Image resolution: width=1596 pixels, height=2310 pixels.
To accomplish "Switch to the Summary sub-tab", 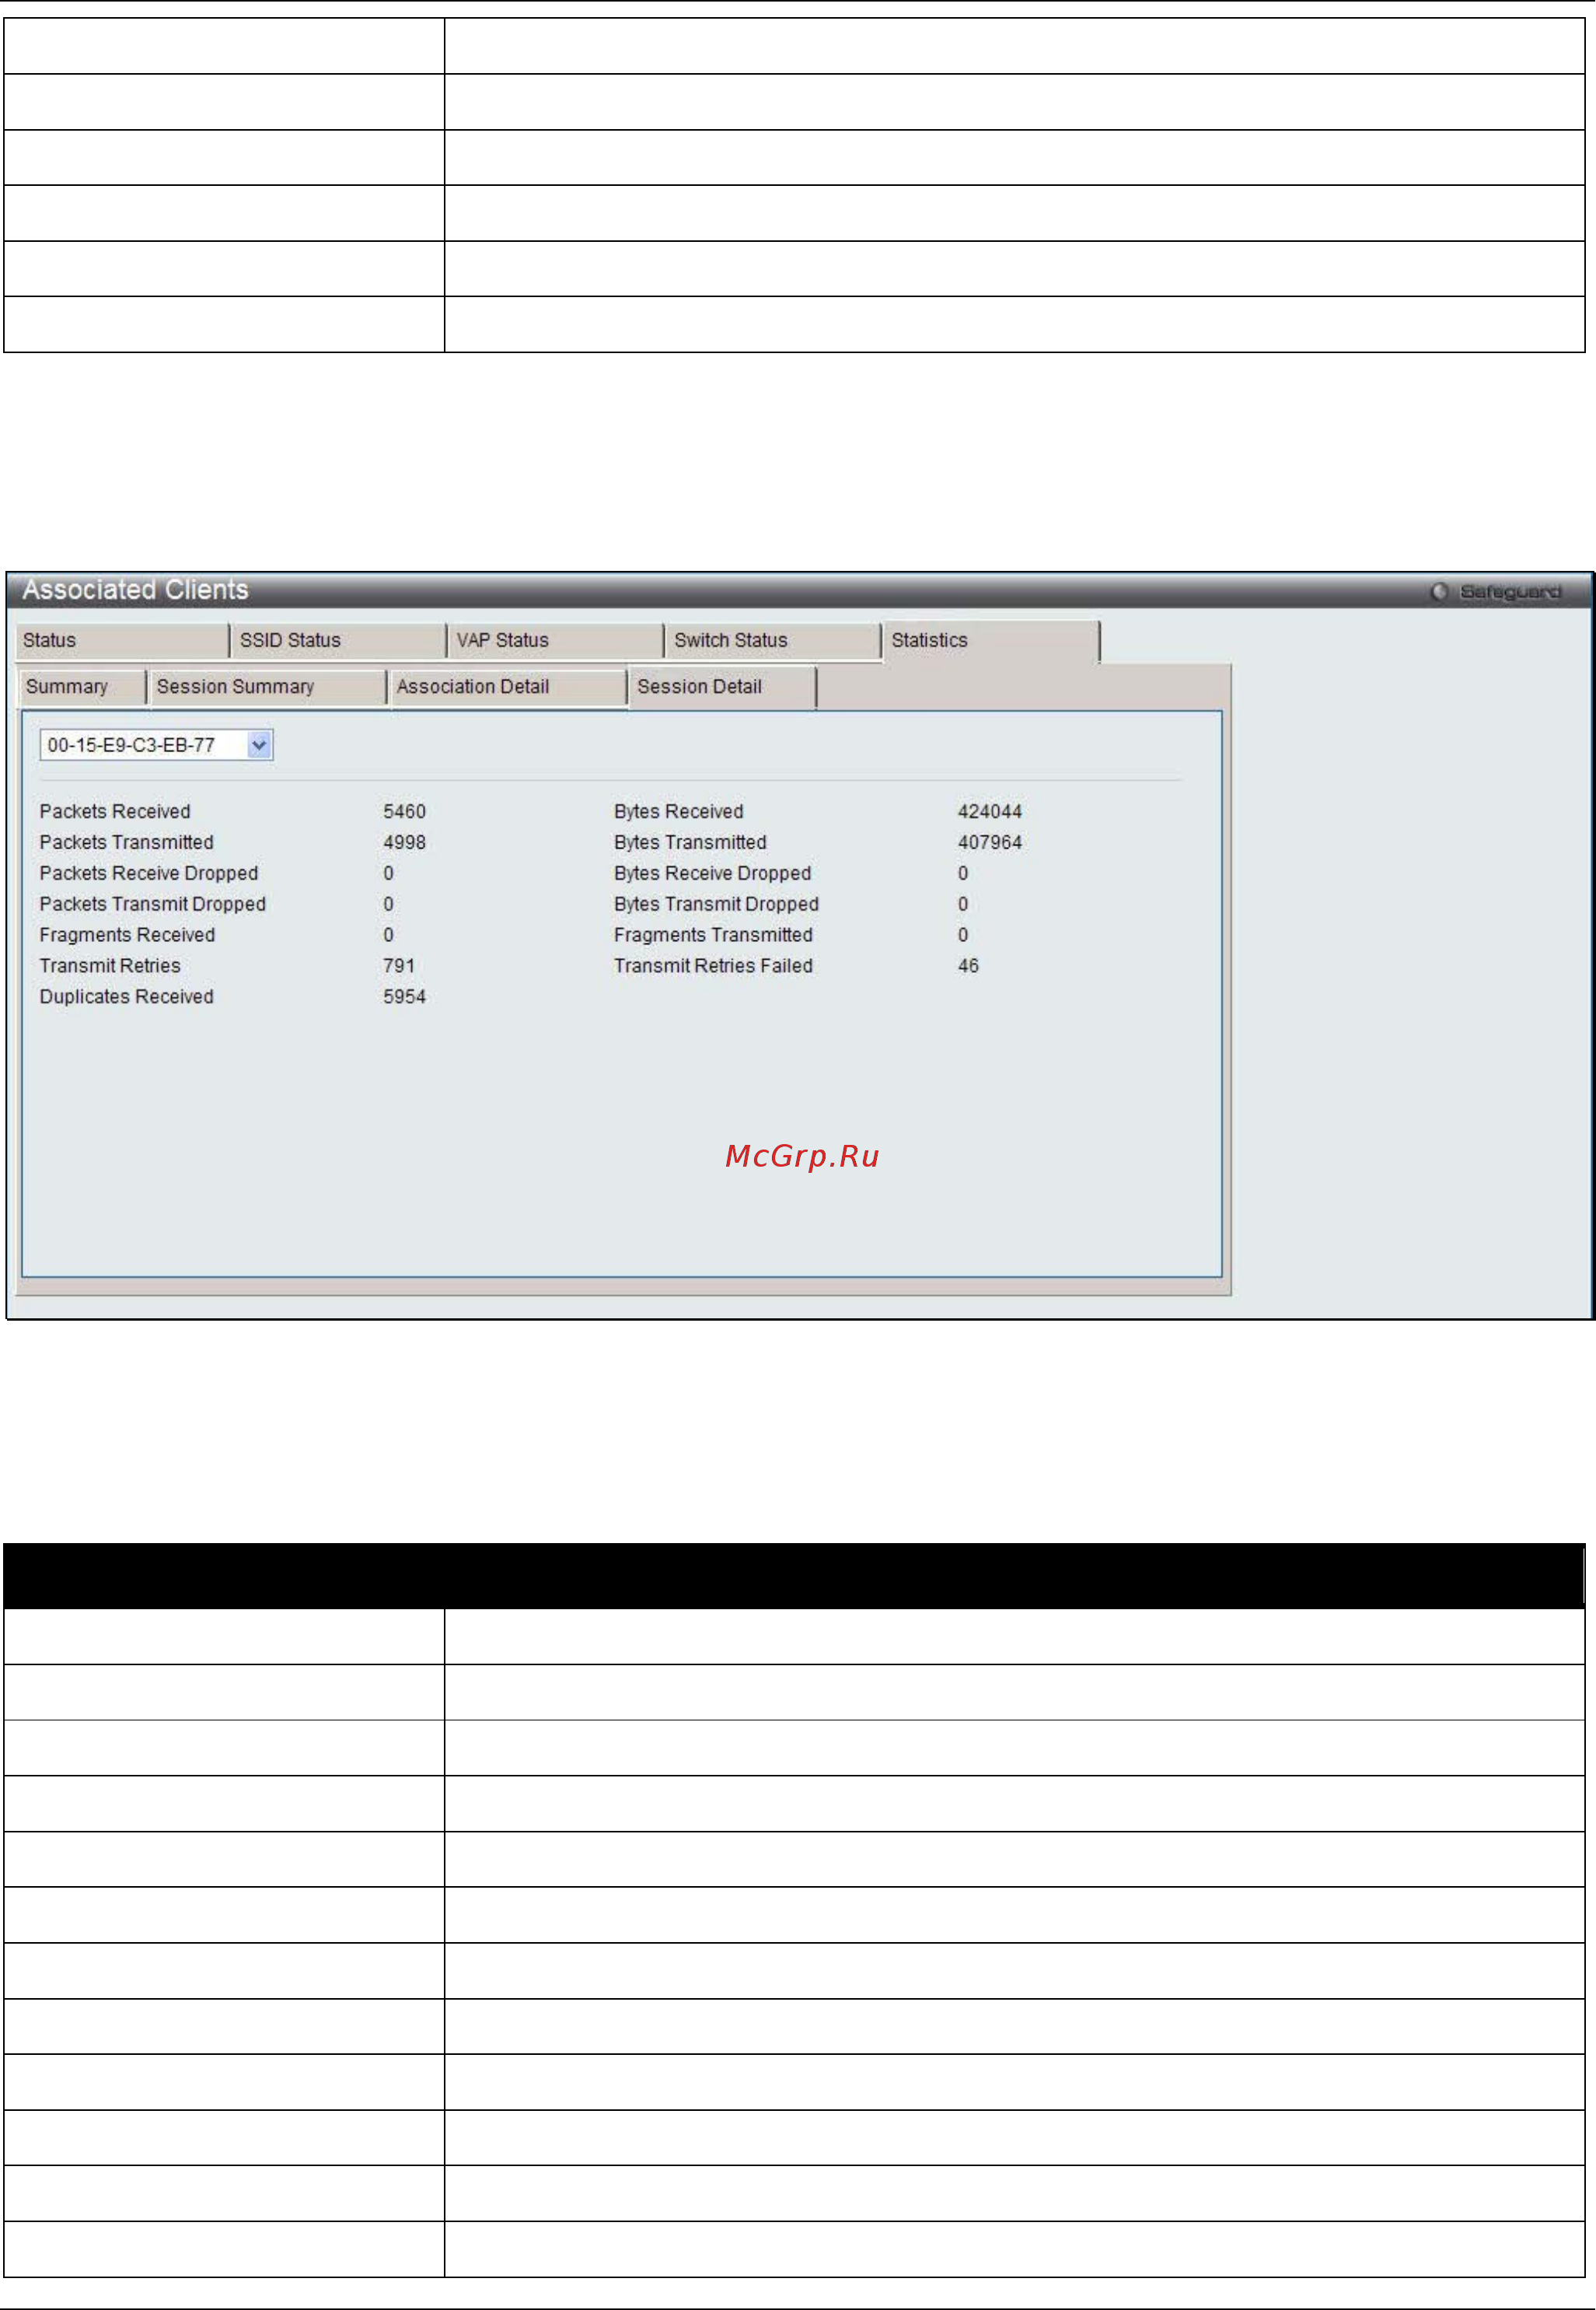I will tap(82, 688).
